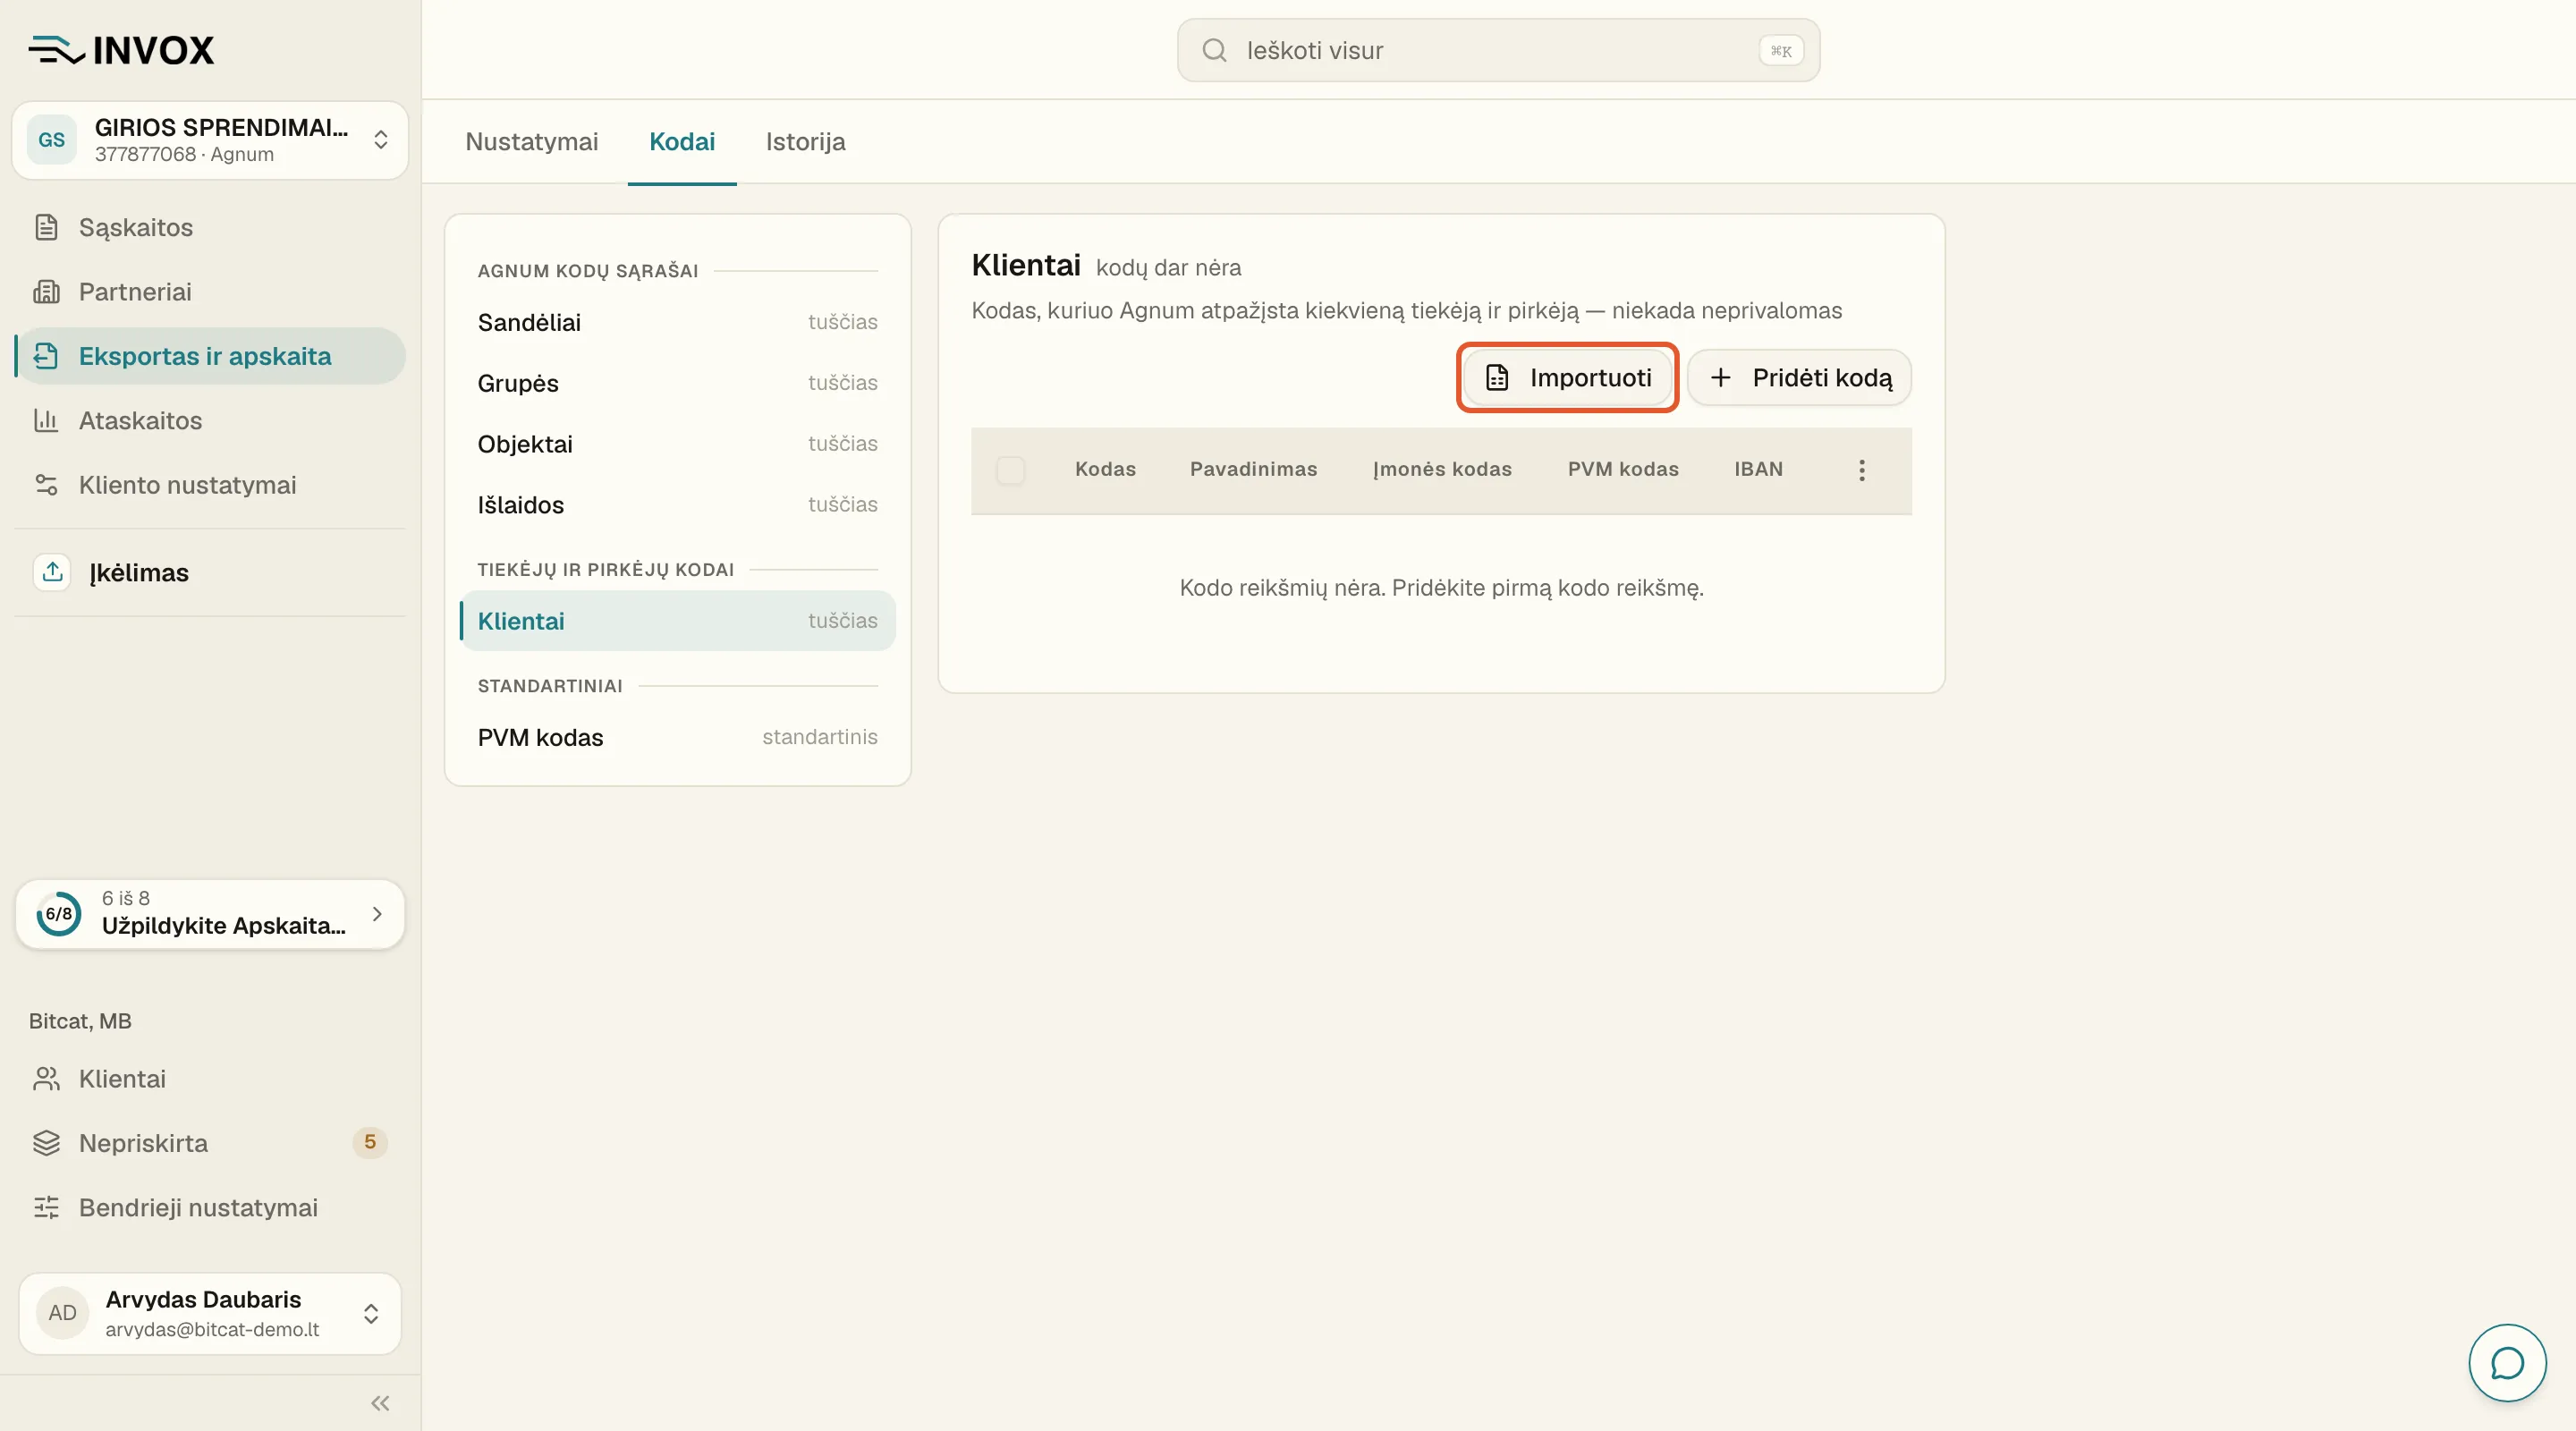Click the 6/8 progress ring

[59, 914]
